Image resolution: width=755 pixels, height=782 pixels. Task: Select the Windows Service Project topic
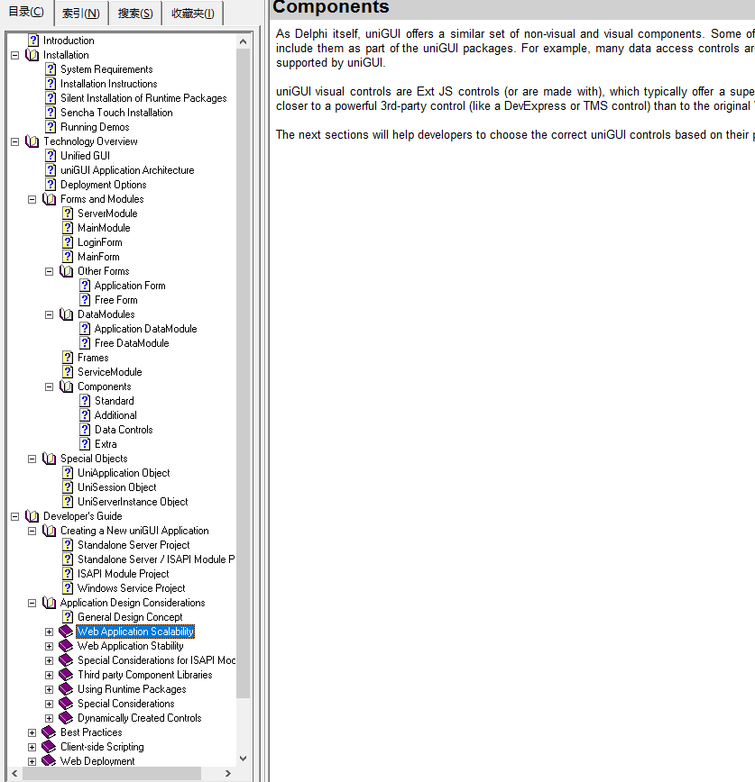pos(131,588)
